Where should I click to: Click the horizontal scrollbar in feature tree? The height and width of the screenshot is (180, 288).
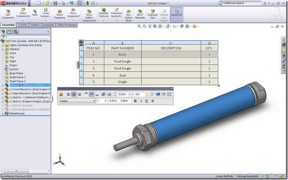click(x=17, y=171)
